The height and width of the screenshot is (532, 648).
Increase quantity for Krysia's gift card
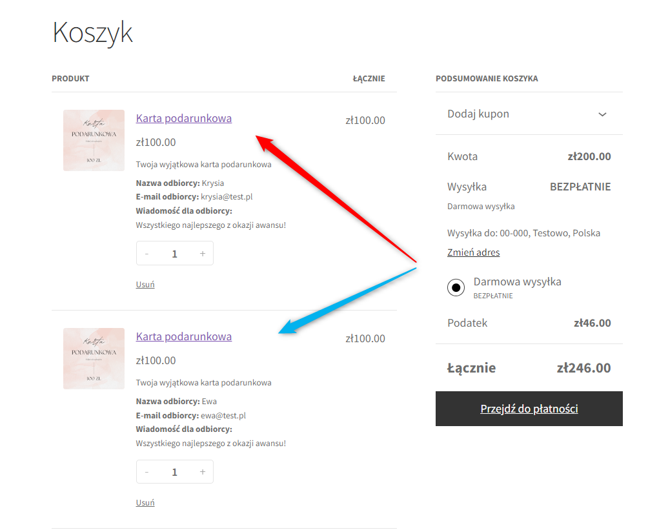pyautogui.click(x=203, y=253)
